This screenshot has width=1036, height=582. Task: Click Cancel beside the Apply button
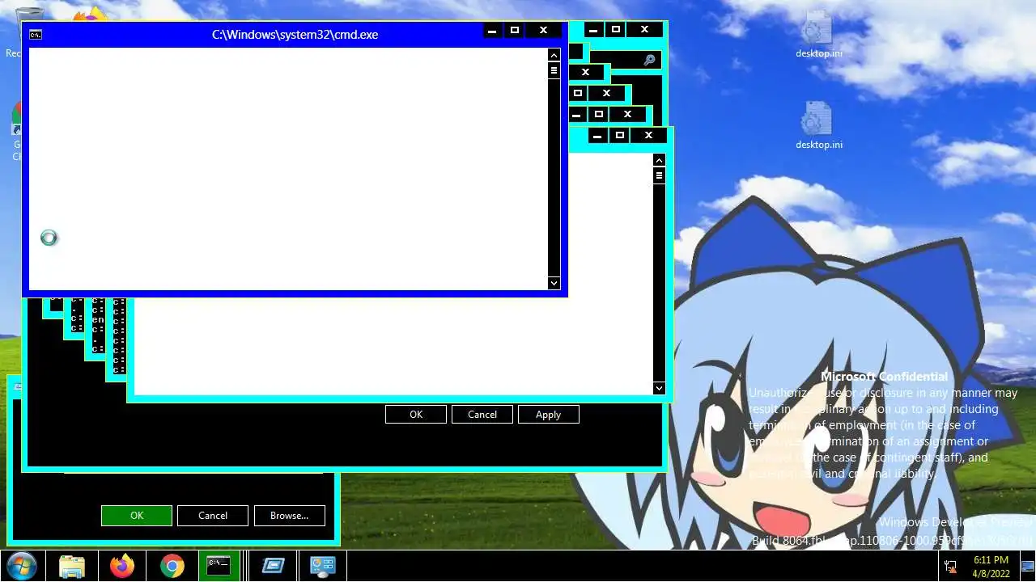[482, 414]
